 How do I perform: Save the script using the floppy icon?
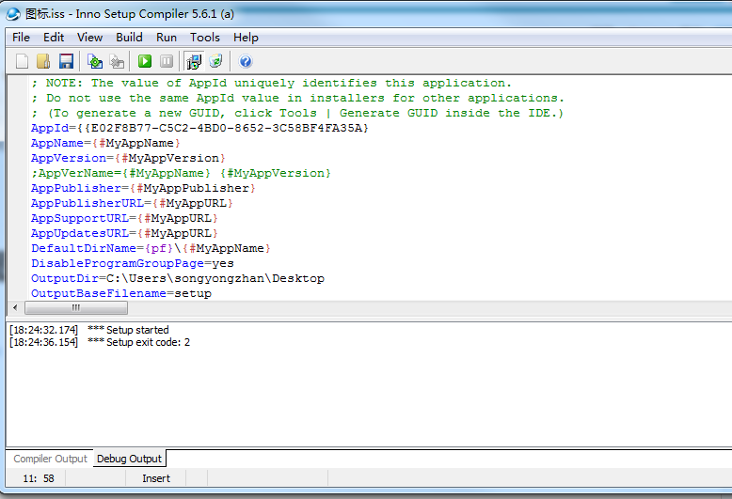(66, 61)
